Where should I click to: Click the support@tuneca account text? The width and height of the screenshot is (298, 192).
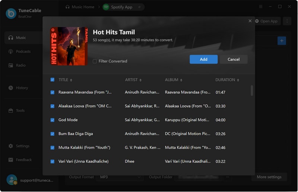[37, 180]
